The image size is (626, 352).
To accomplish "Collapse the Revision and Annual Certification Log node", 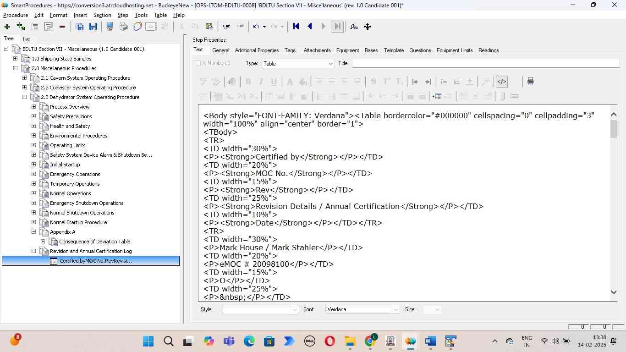I will [33, 251].
